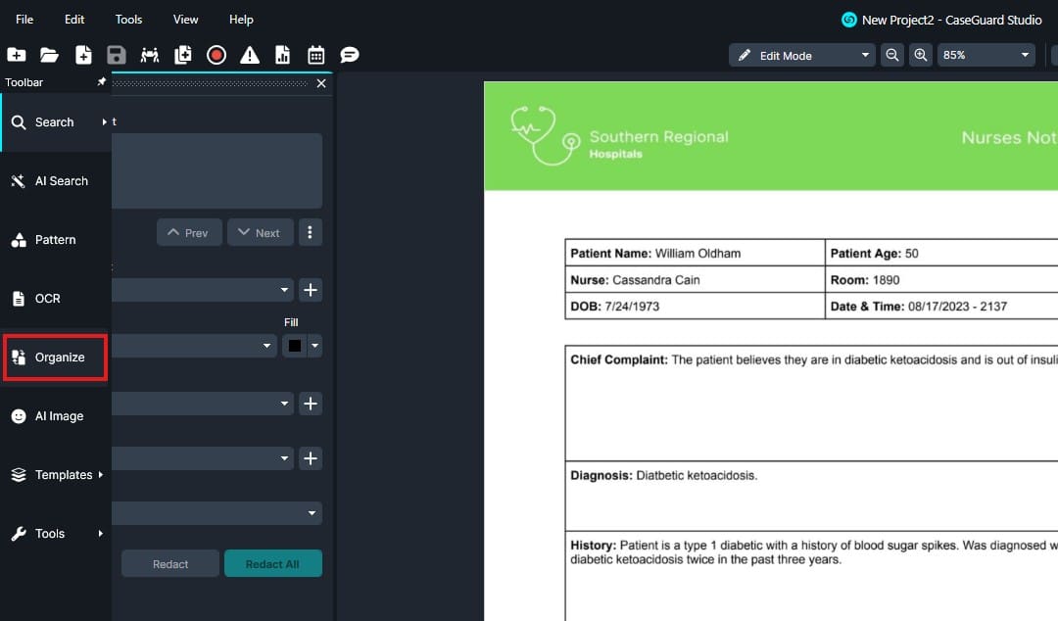
Task: Open the dropdown two rows below the Fill row
Action: (x=203, y=458)
